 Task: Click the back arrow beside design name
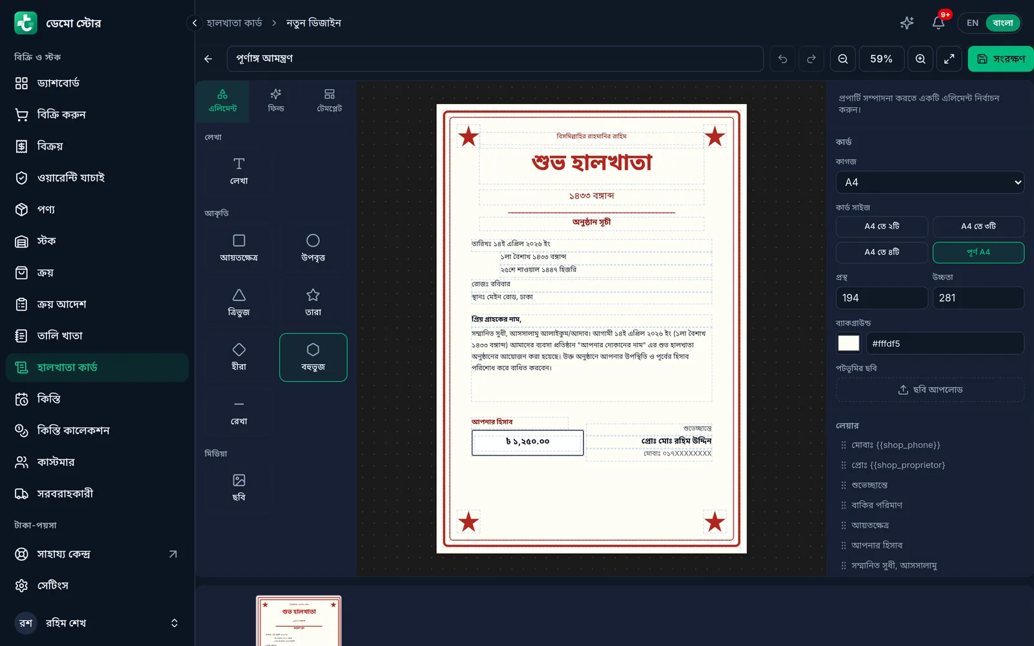point(208,59)
